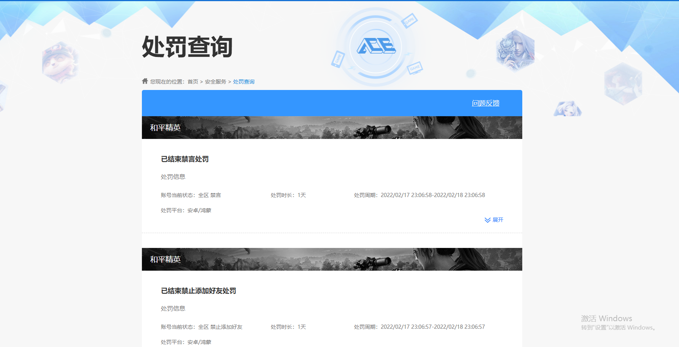679x347 pixels.
Task: Click 处罚信息 under 禁止添加好友处罚
Action: 173,308
